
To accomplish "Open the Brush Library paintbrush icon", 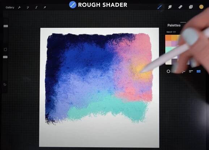I will pyautogui.click(x=159, y=7).
